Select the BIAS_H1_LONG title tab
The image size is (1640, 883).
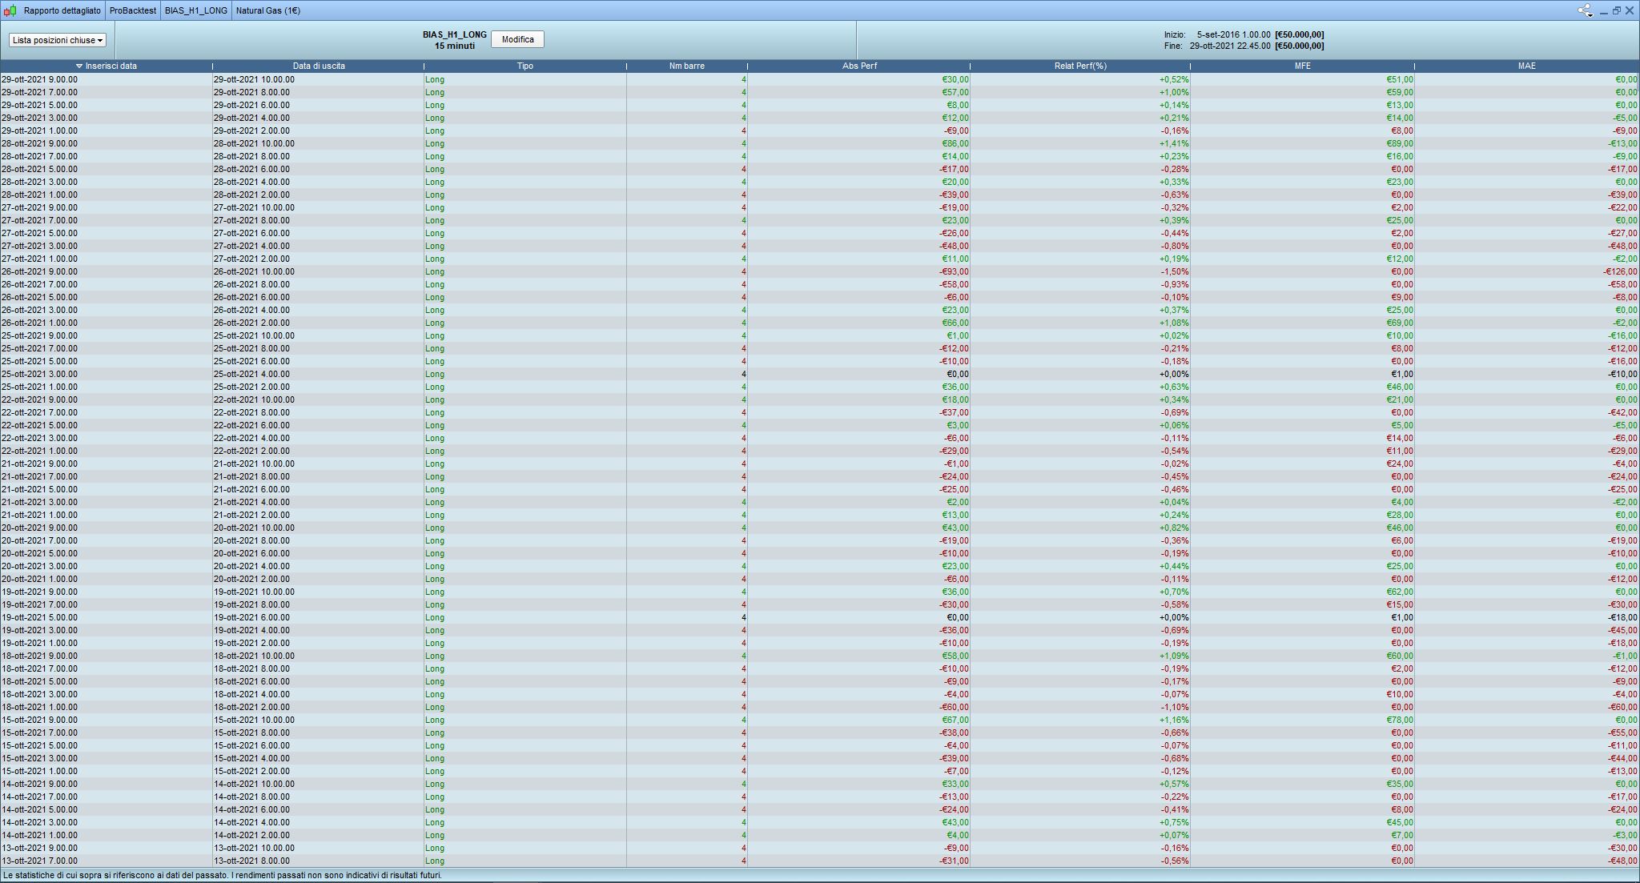(195, 10)
